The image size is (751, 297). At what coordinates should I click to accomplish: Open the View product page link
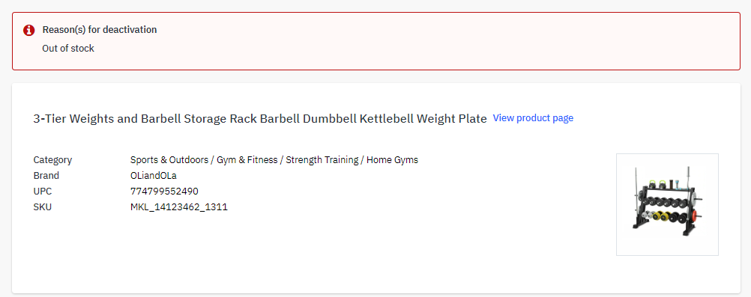pos(533,118)
